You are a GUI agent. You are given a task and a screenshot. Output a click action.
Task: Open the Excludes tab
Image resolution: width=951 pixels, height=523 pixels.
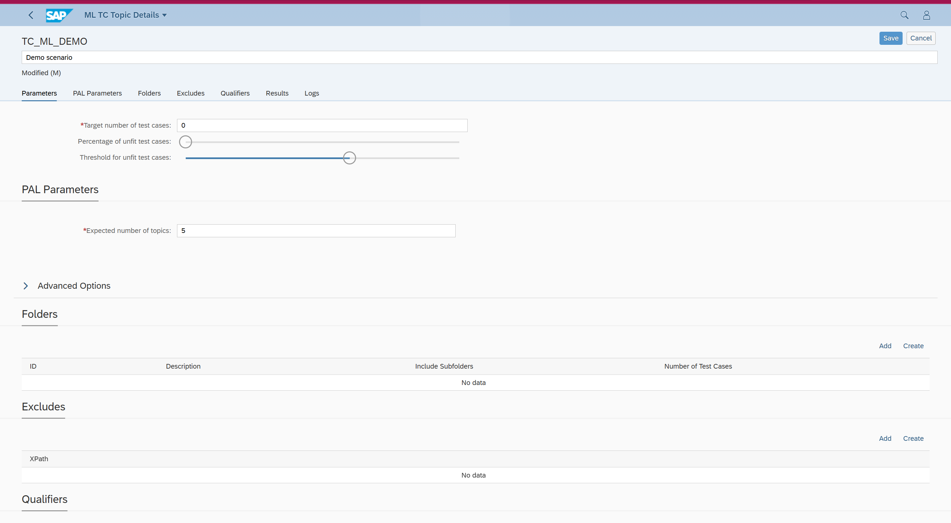coord(190,93)
